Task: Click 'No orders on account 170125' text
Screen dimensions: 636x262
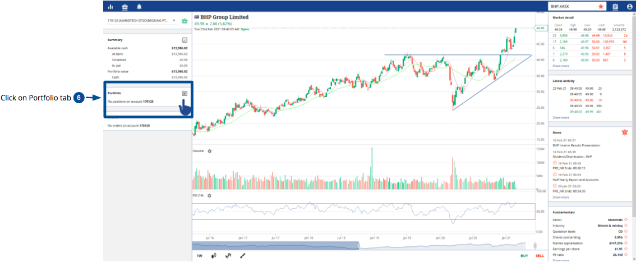Action: [128, 126]
